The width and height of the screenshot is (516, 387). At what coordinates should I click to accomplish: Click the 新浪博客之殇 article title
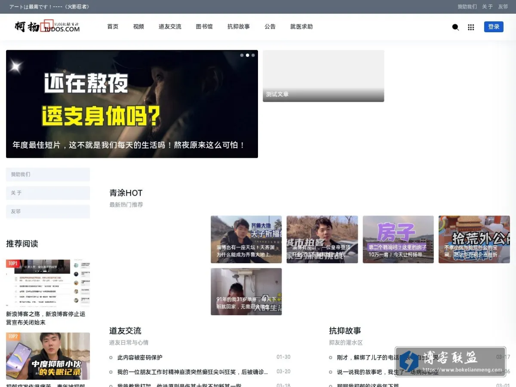[x=46, y=318]
